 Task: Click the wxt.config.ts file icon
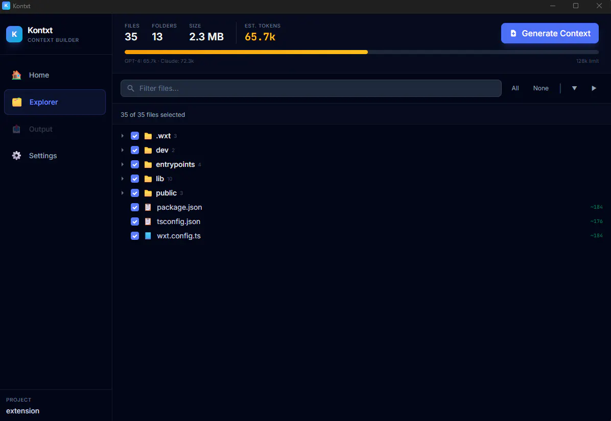tap(148, 236)
